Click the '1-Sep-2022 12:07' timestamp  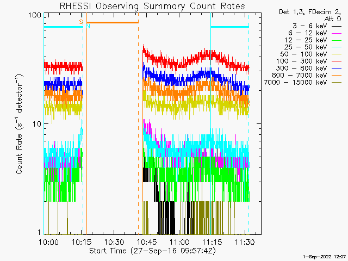coord(324,257)
